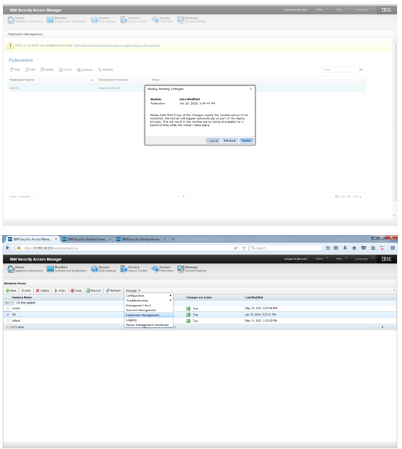Click Roll Back in the Deploy Pending Changes dialog
This screenshot has height=449, width=402.
coord(230,140)
